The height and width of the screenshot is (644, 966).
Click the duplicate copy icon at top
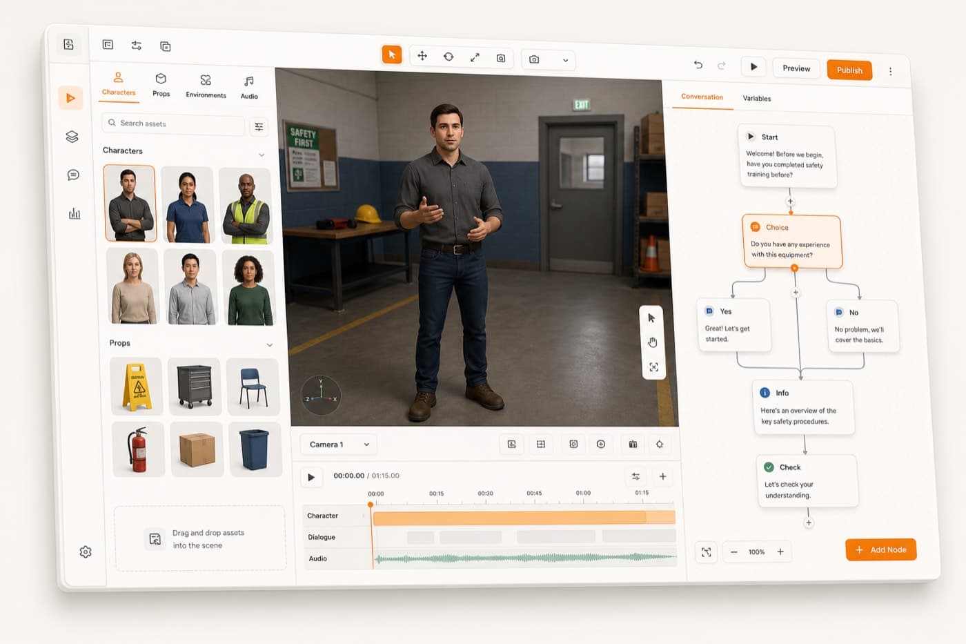166,46
